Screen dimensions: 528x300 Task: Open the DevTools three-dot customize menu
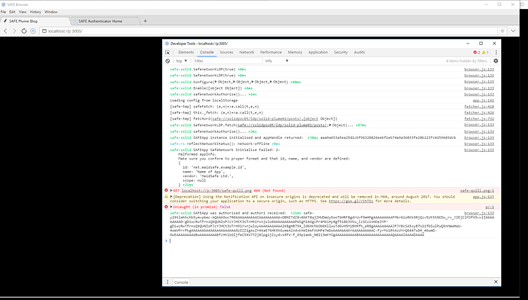pyautogui.click(x=496, y=53)
